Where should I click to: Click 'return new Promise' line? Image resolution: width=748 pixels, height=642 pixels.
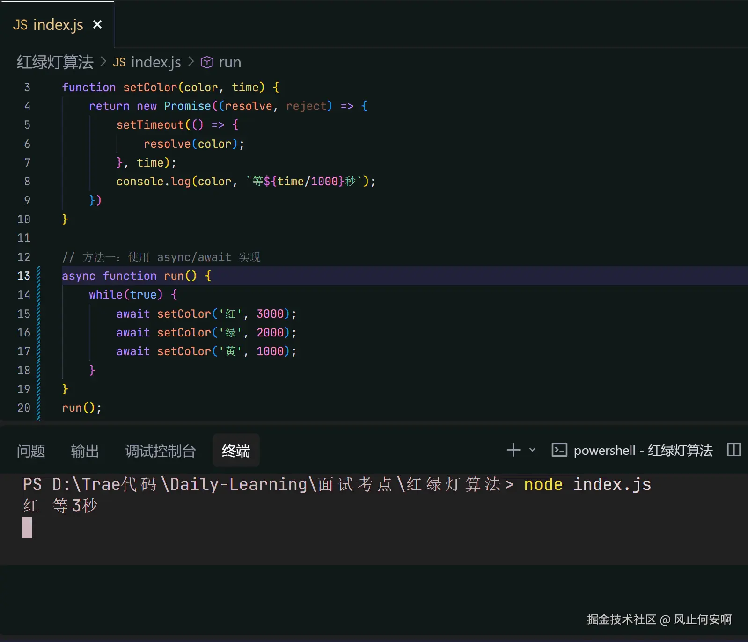coord(228,106)
